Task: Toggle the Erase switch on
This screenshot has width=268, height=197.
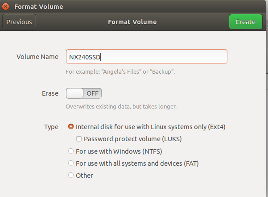Action: tap(84, 93)
